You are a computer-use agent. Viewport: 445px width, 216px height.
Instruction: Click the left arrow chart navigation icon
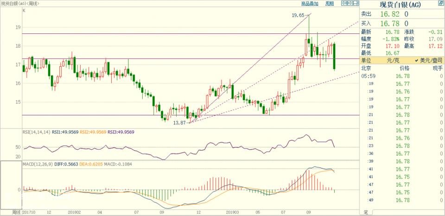point(343,3)
